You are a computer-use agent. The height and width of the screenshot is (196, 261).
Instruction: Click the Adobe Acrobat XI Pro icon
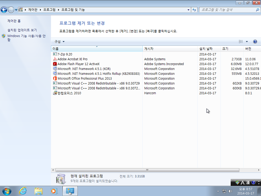point(55,59)
